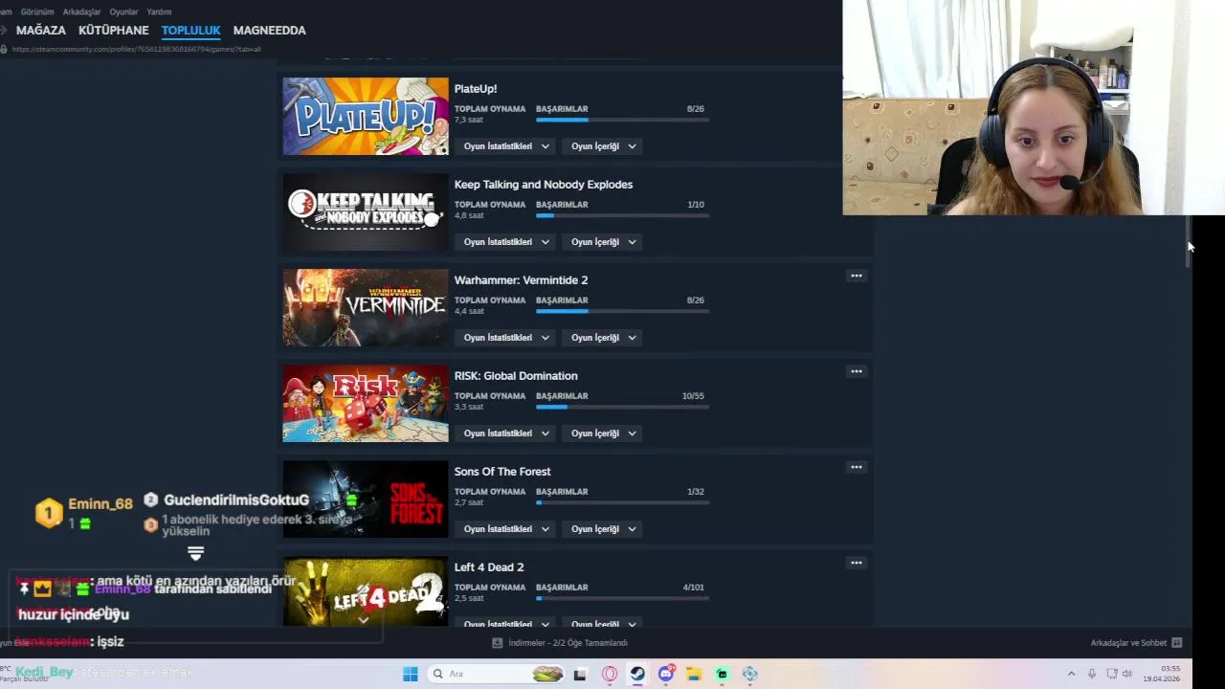Open the Arkadaşlar menu
This screenshot has width=1225, height=689.
click(x=81, y=11)
